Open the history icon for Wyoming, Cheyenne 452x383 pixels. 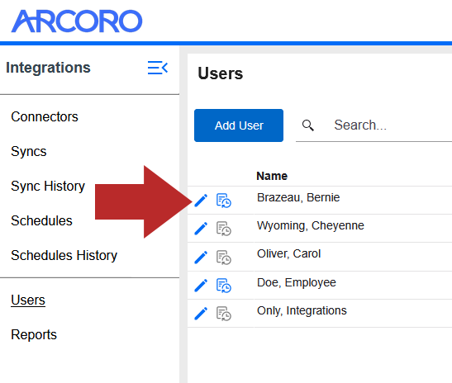coord(224,229)
